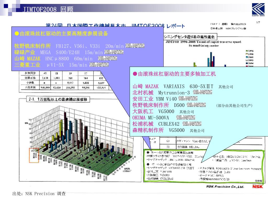Click the Kanto Seiki logo in the header

coord(258,10)
